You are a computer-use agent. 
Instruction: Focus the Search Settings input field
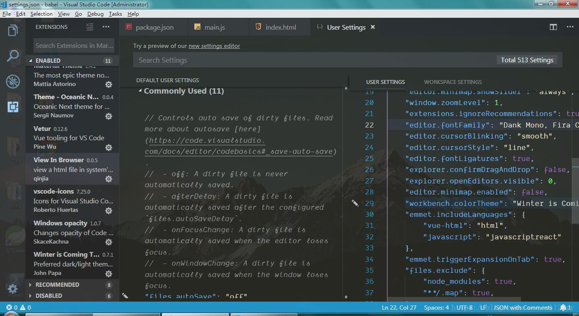pos(314,60)
